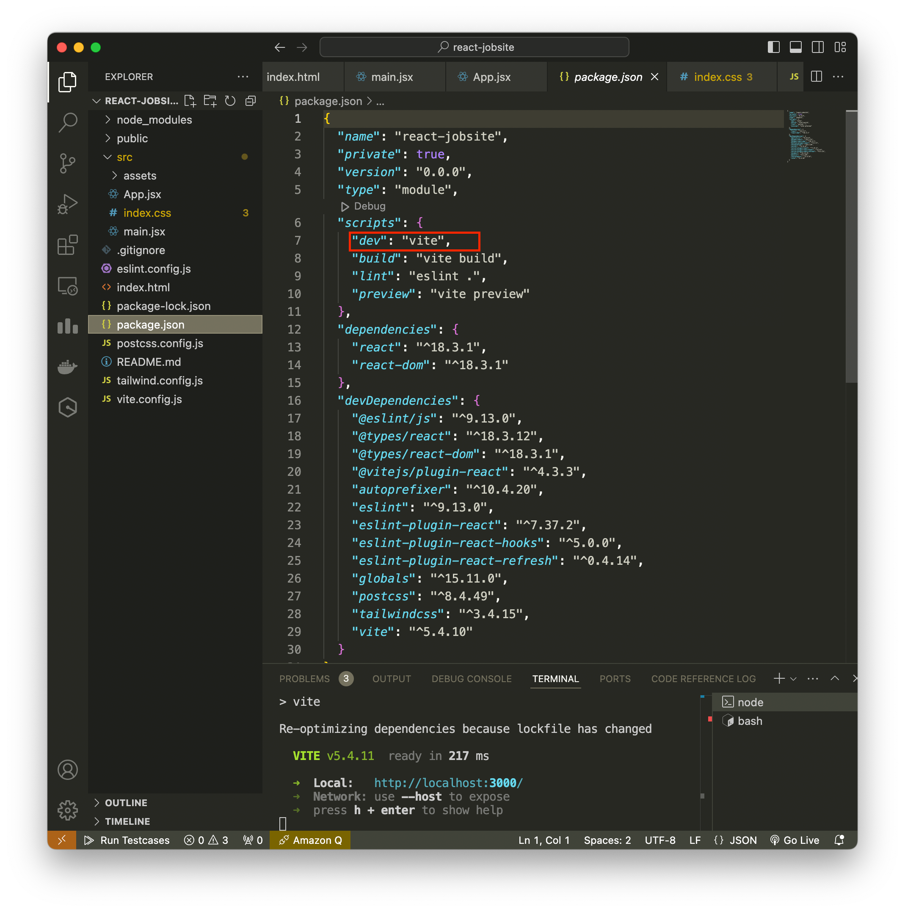905x912 pixels.
Task: Collapse the src folder
Action: pyautogui.click(x=175, y=157)
